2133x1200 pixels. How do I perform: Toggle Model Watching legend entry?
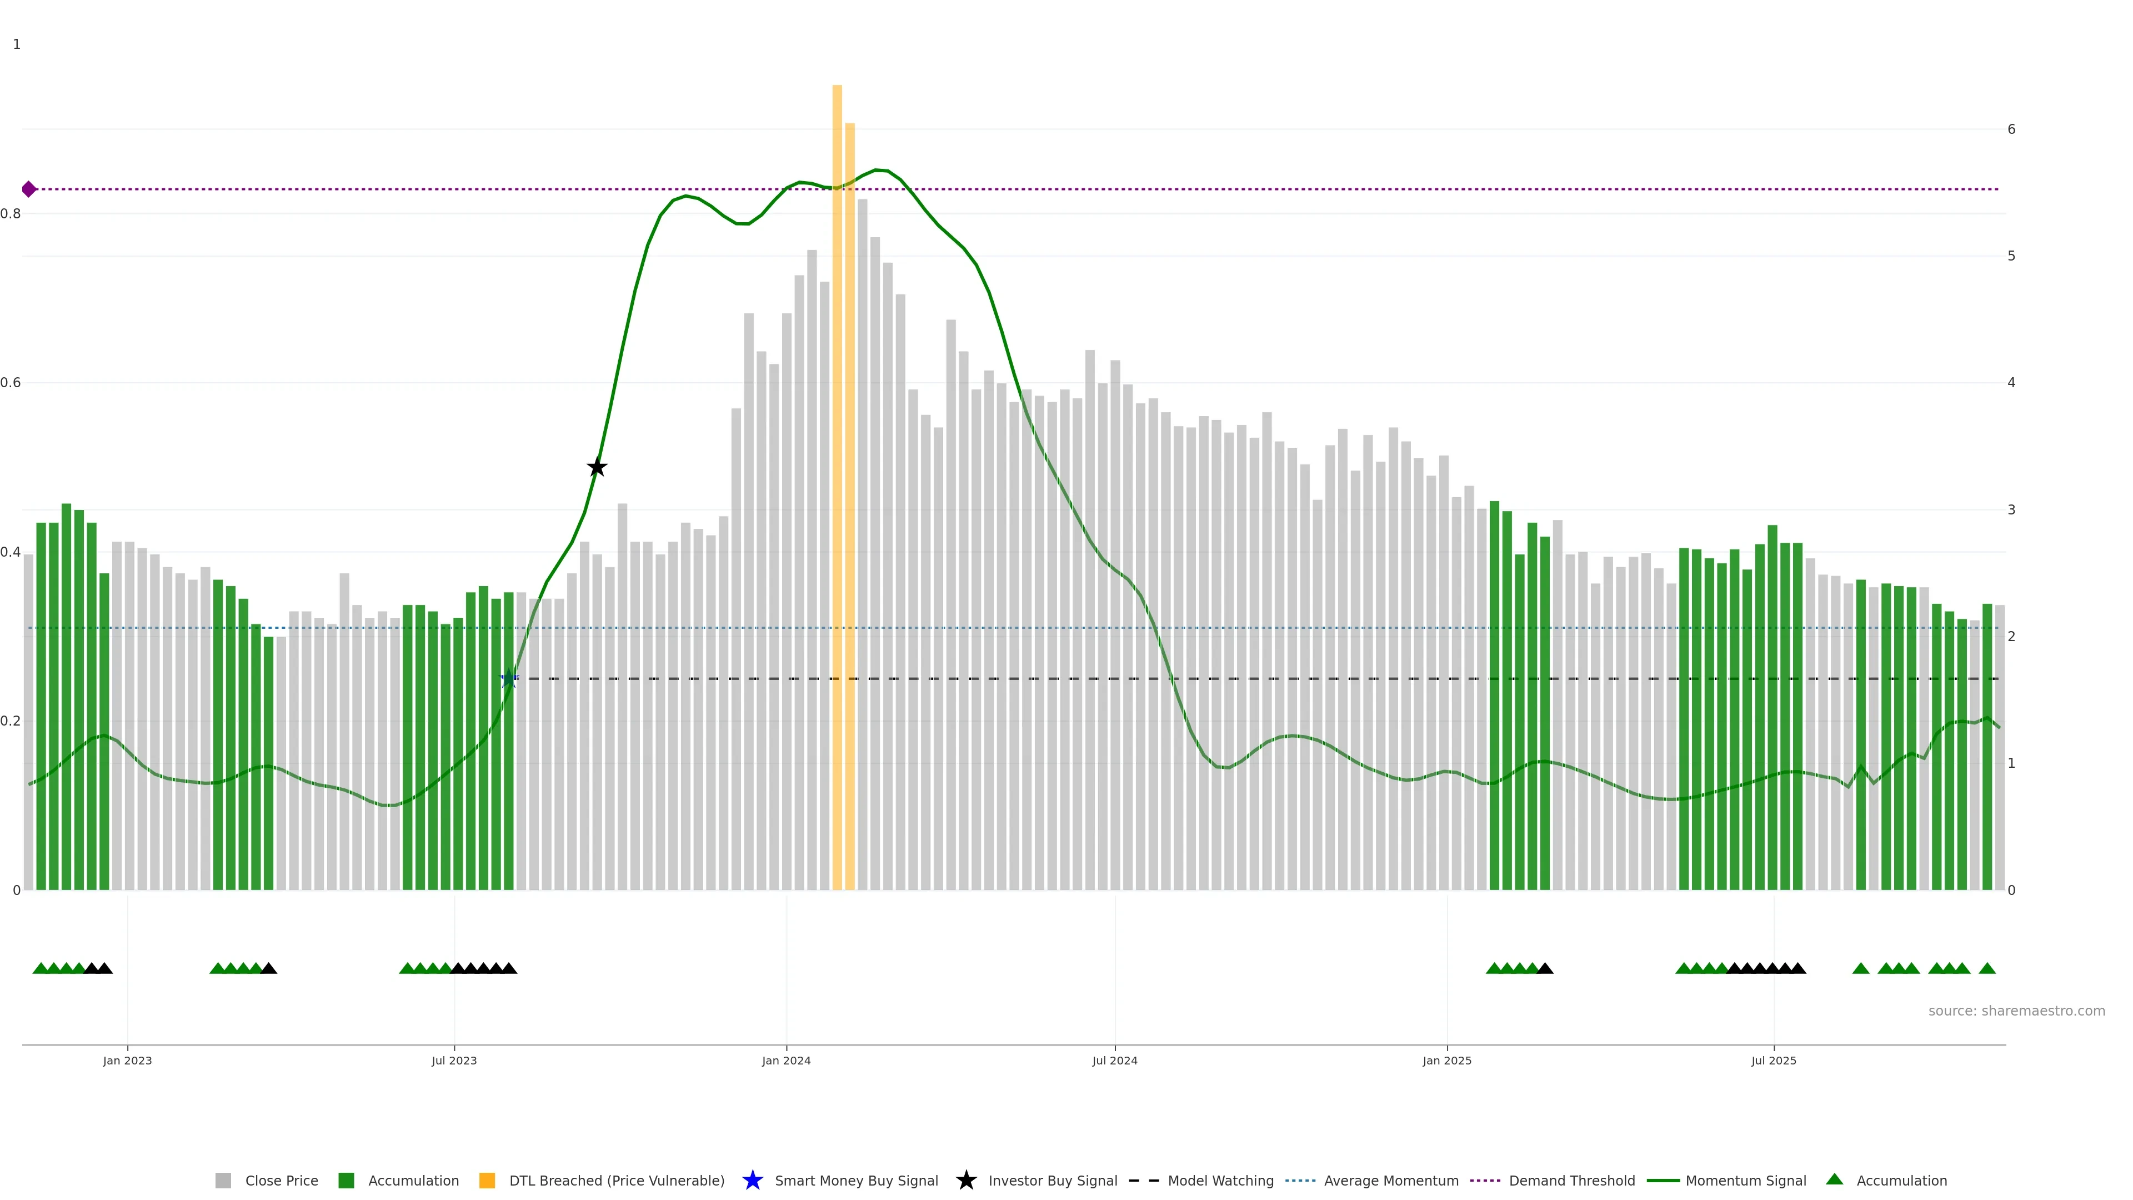1220,1181
